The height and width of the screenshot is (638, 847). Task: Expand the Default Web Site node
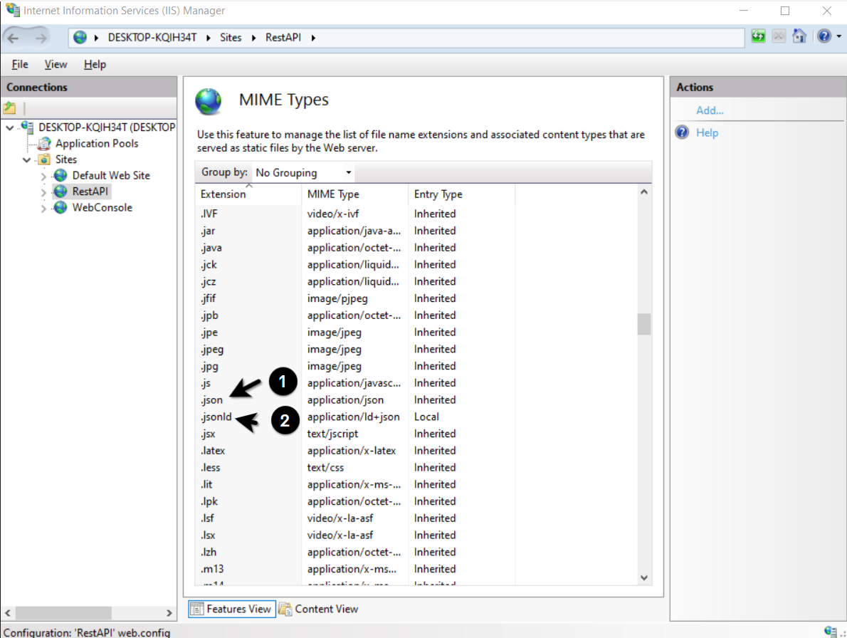pyautogui.click(x=43, y=176)
